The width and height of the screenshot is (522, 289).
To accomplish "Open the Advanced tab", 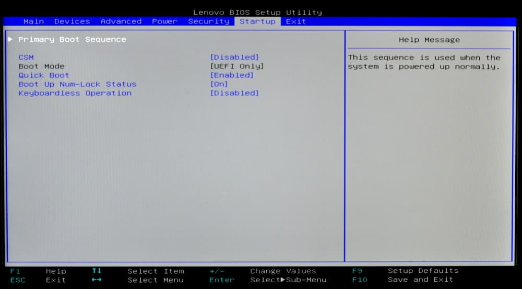I will point(121,21).
